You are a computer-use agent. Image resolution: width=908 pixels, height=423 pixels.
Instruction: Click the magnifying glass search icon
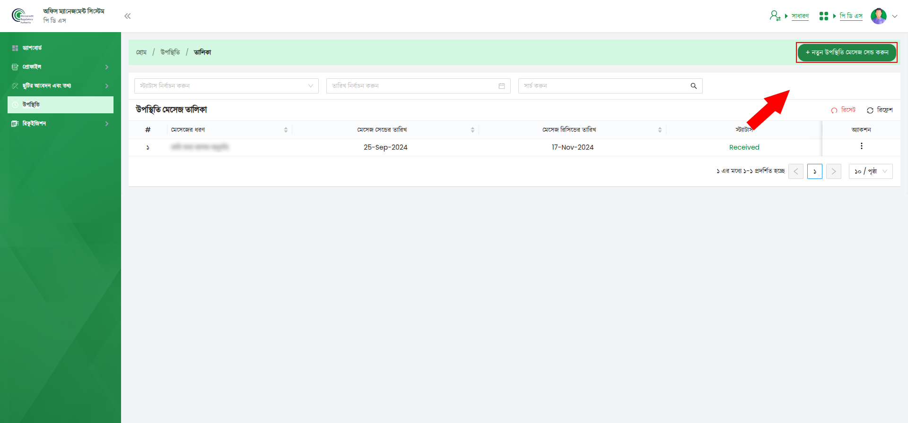click(694, 86)
